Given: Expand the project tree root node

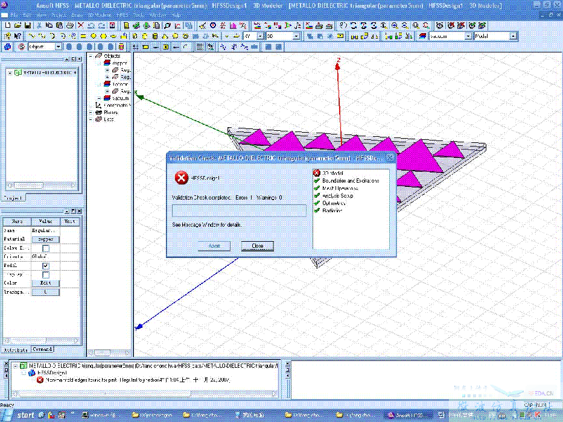Looking at the screenshot, I should coord(10,72).
